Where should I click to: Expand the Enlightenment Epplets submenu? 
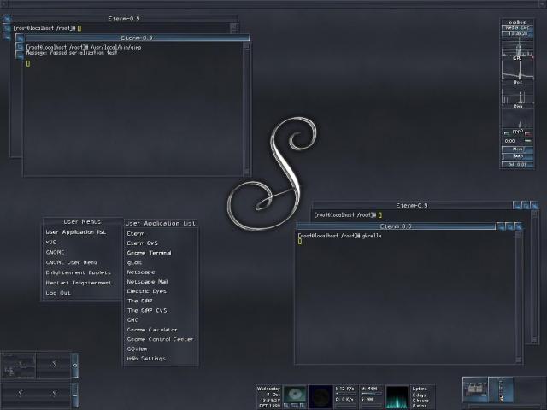[x=78, y=272]
